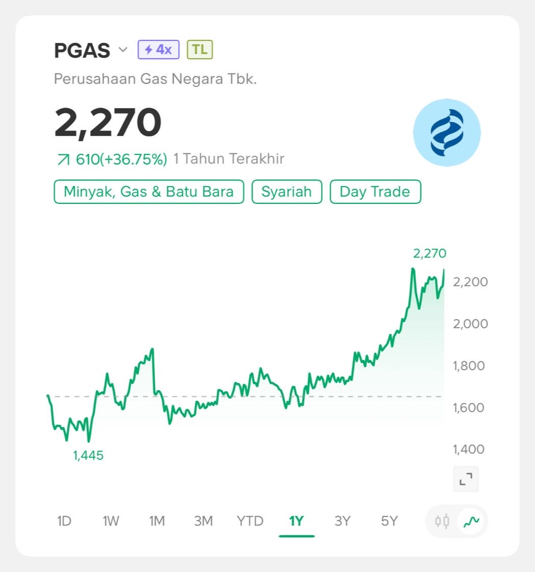
Task: Expand the chart to fullscreen
Action: click(x=466, y=479)
